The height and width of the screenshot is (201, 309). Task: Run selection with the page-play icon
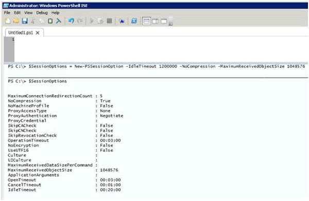point(100,21)
